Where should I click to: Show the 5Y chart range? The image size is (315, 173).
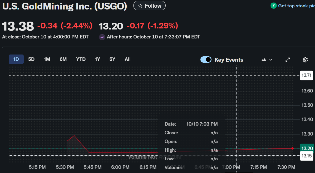point(112,59)
